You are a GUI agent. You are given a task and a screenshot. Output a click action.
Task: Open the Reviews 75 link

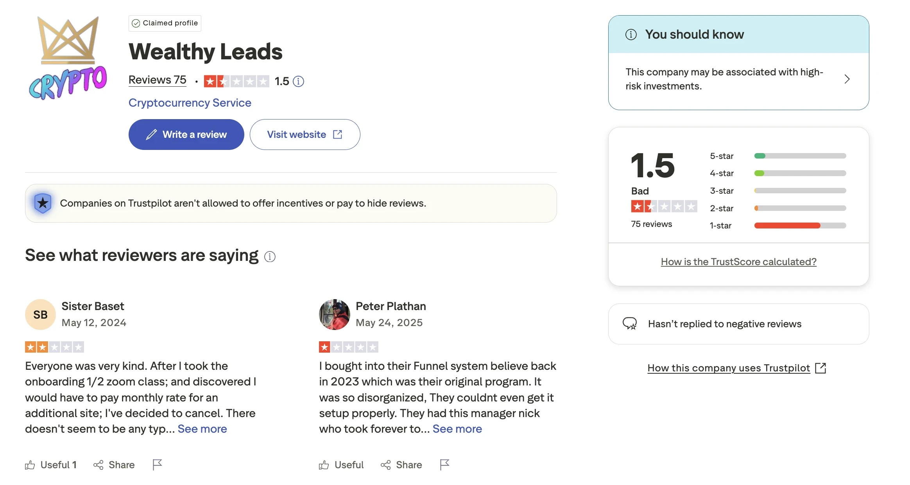(x=157, y=80)
